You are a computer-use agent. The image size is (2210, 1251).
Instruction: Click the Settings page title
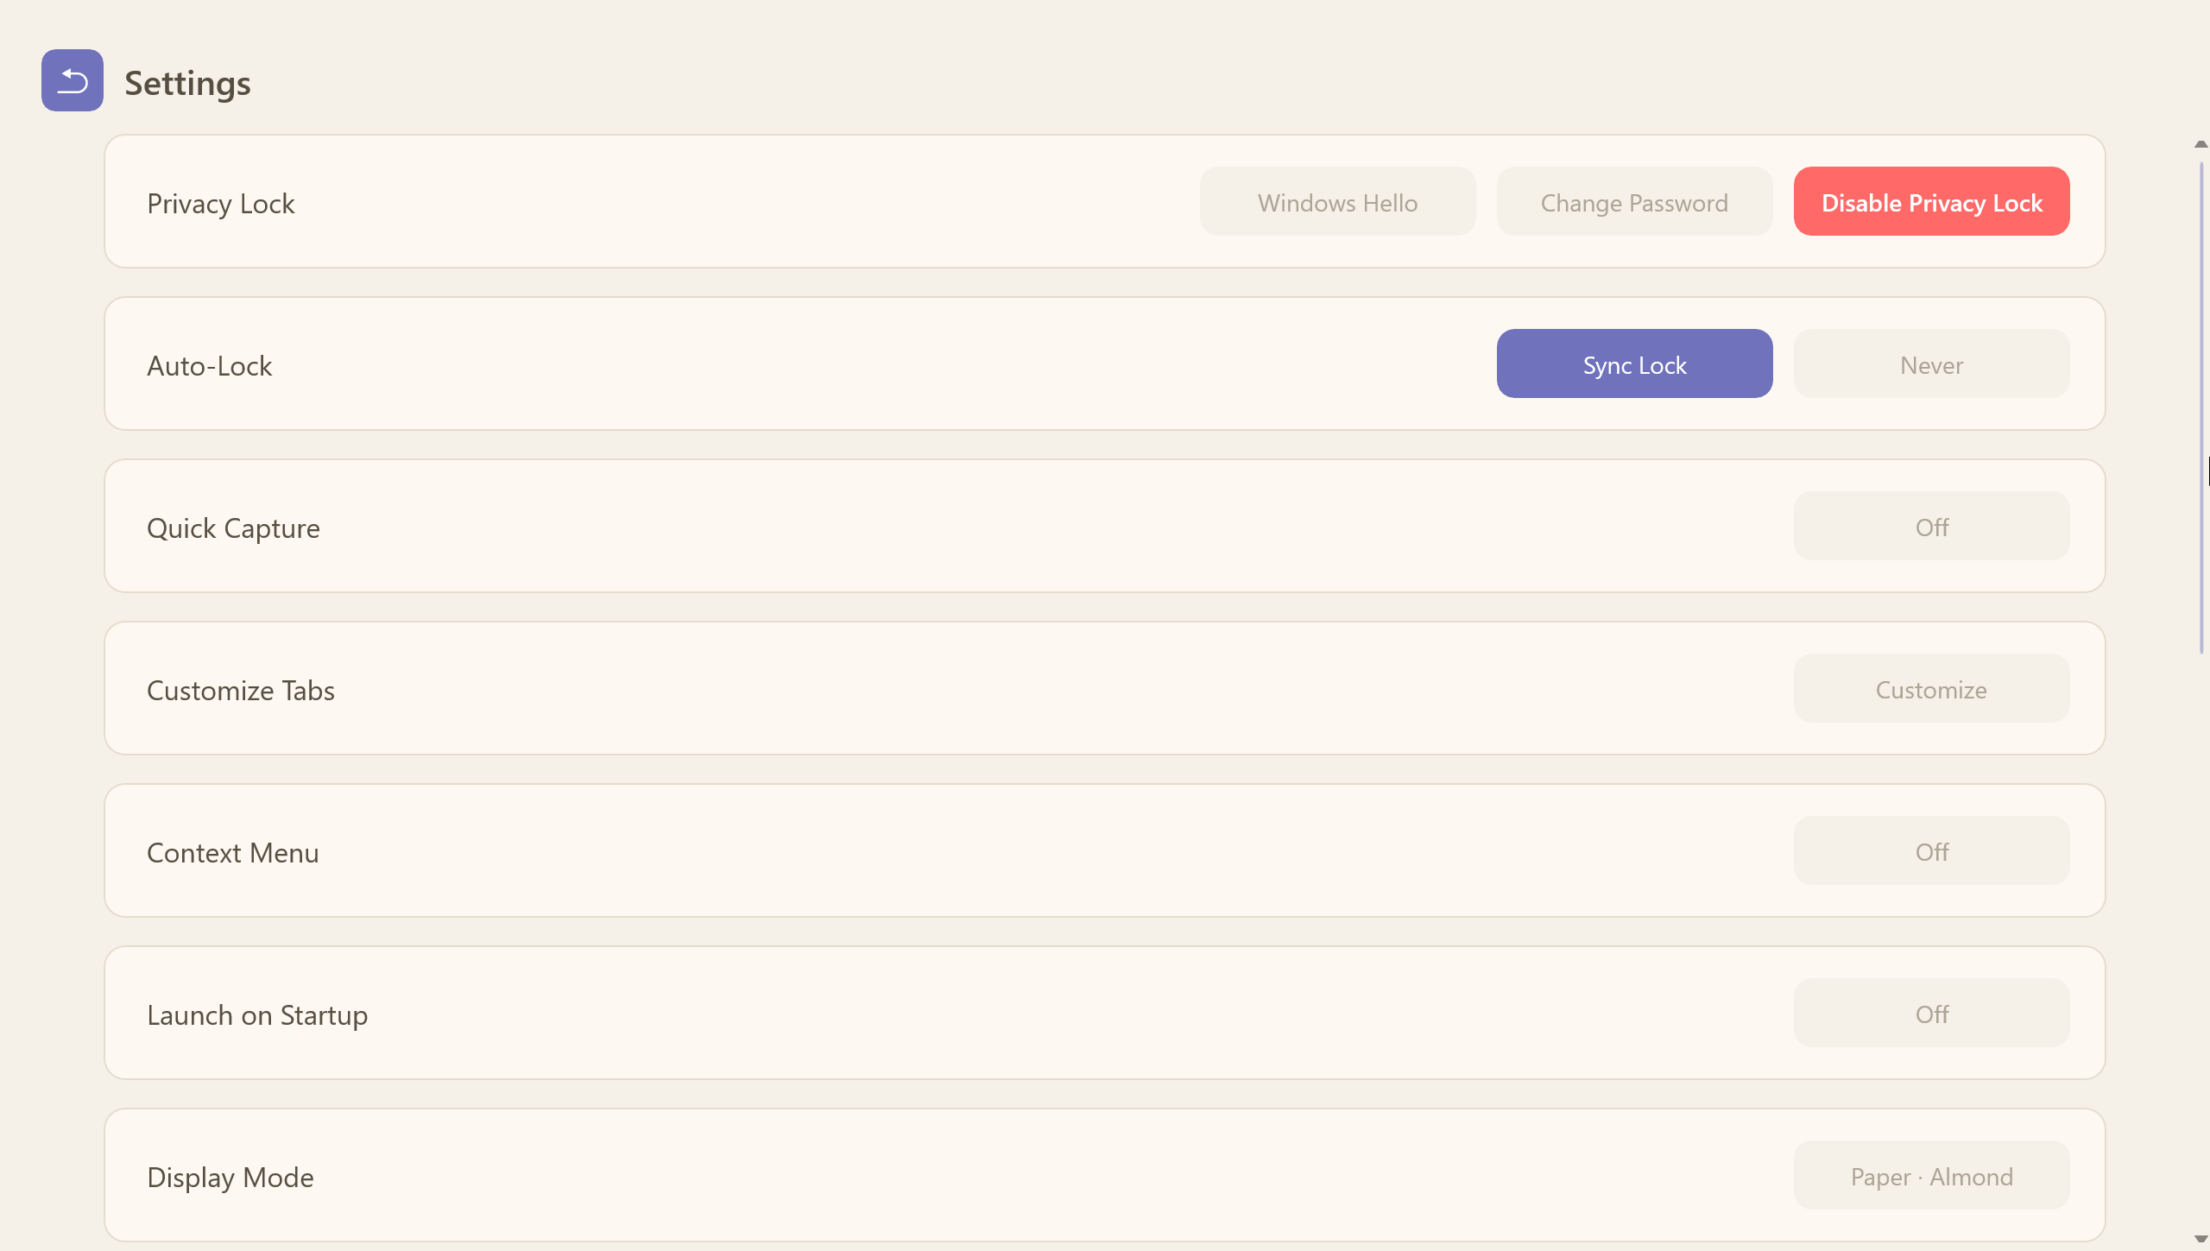(x=187, y=83)
